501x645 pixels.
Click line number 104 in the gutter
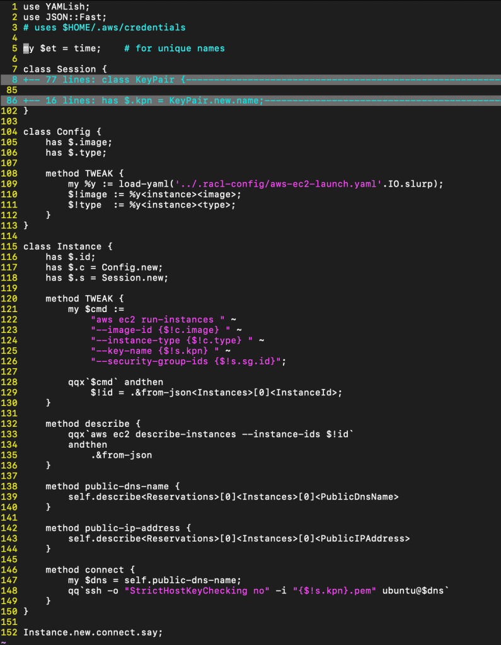9,132
